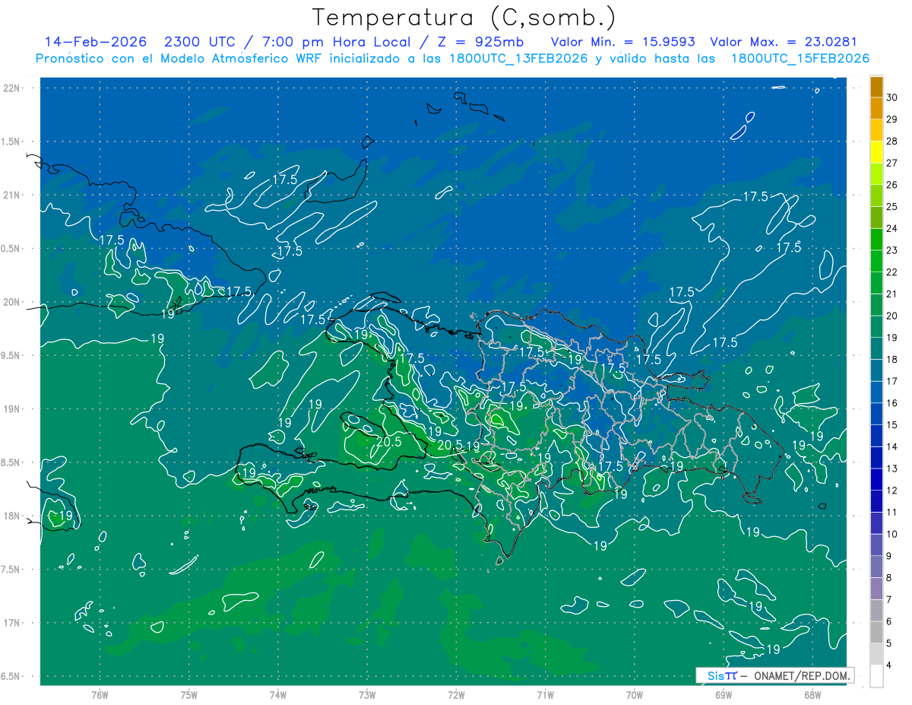Click the legend scale number 25
Image resolution: width=912 pixels, height=705 pixels.
click(x=893, y=206)
